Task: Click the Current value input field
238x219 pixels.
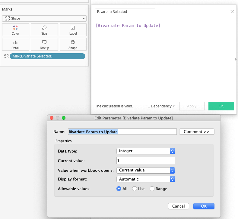Action: point(145,161)
